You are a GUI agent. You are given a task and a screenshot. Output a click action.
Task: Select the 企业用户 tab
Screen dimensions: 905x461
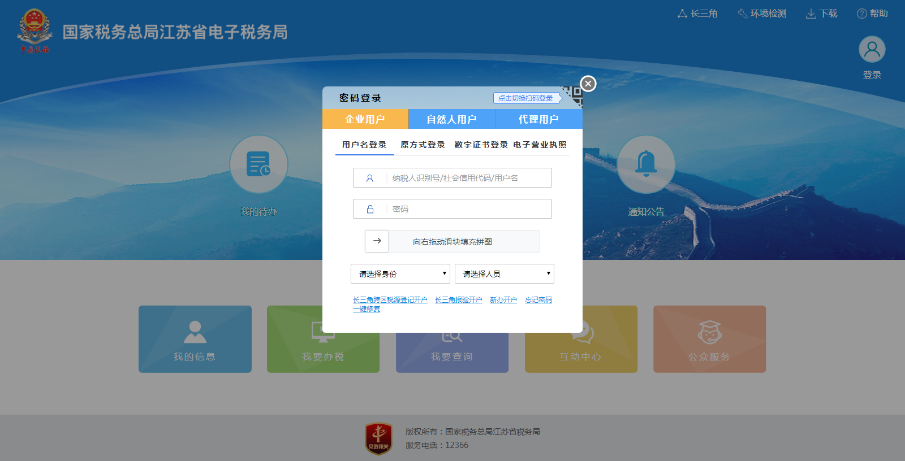[365, 119]
